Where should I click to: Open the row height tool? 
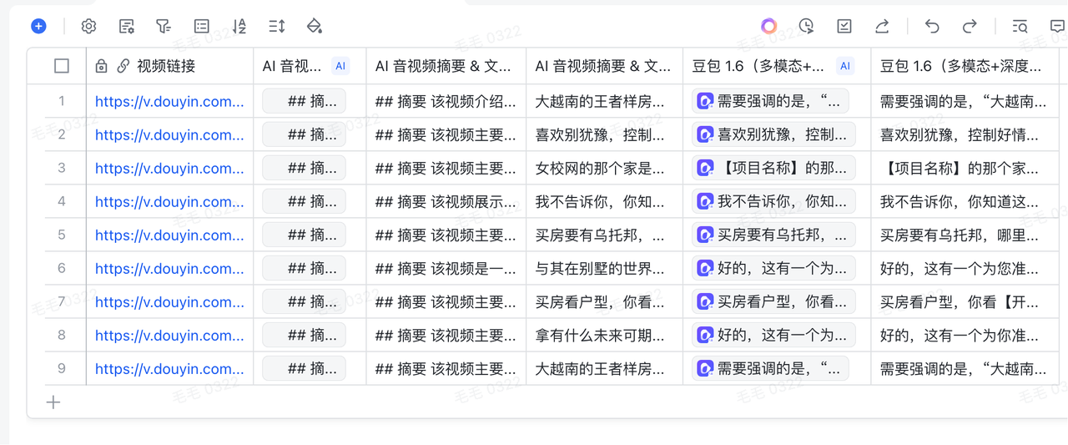point(277,26)
